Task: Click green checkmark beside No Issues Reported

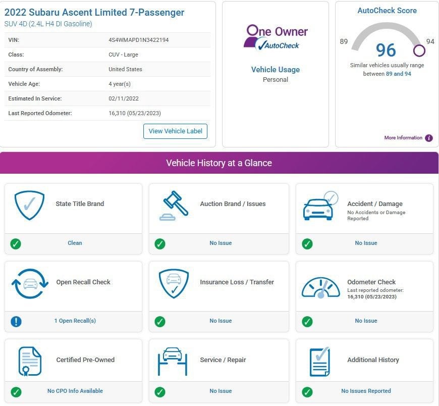Action: (x=307, y=392)
